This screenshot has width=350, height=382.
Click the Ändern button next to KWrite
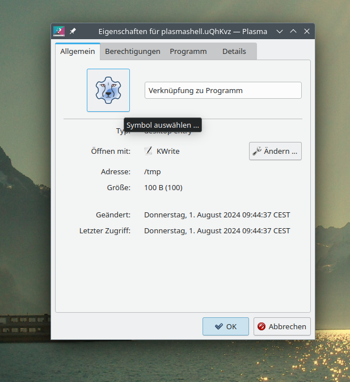pyautogui.click(x=275, y=151)
